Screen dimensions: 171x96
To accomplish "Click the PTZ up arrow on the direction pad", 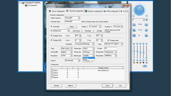I will (x=139, y=6).
